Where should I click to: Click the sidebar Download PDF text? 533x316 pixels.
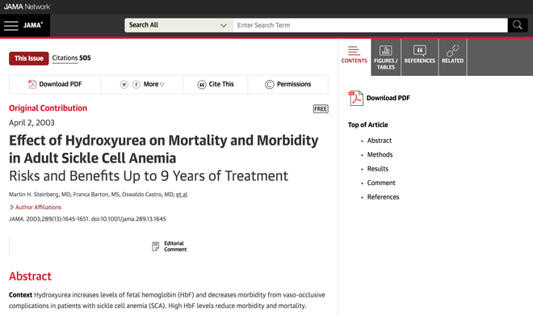click(388, 99)
